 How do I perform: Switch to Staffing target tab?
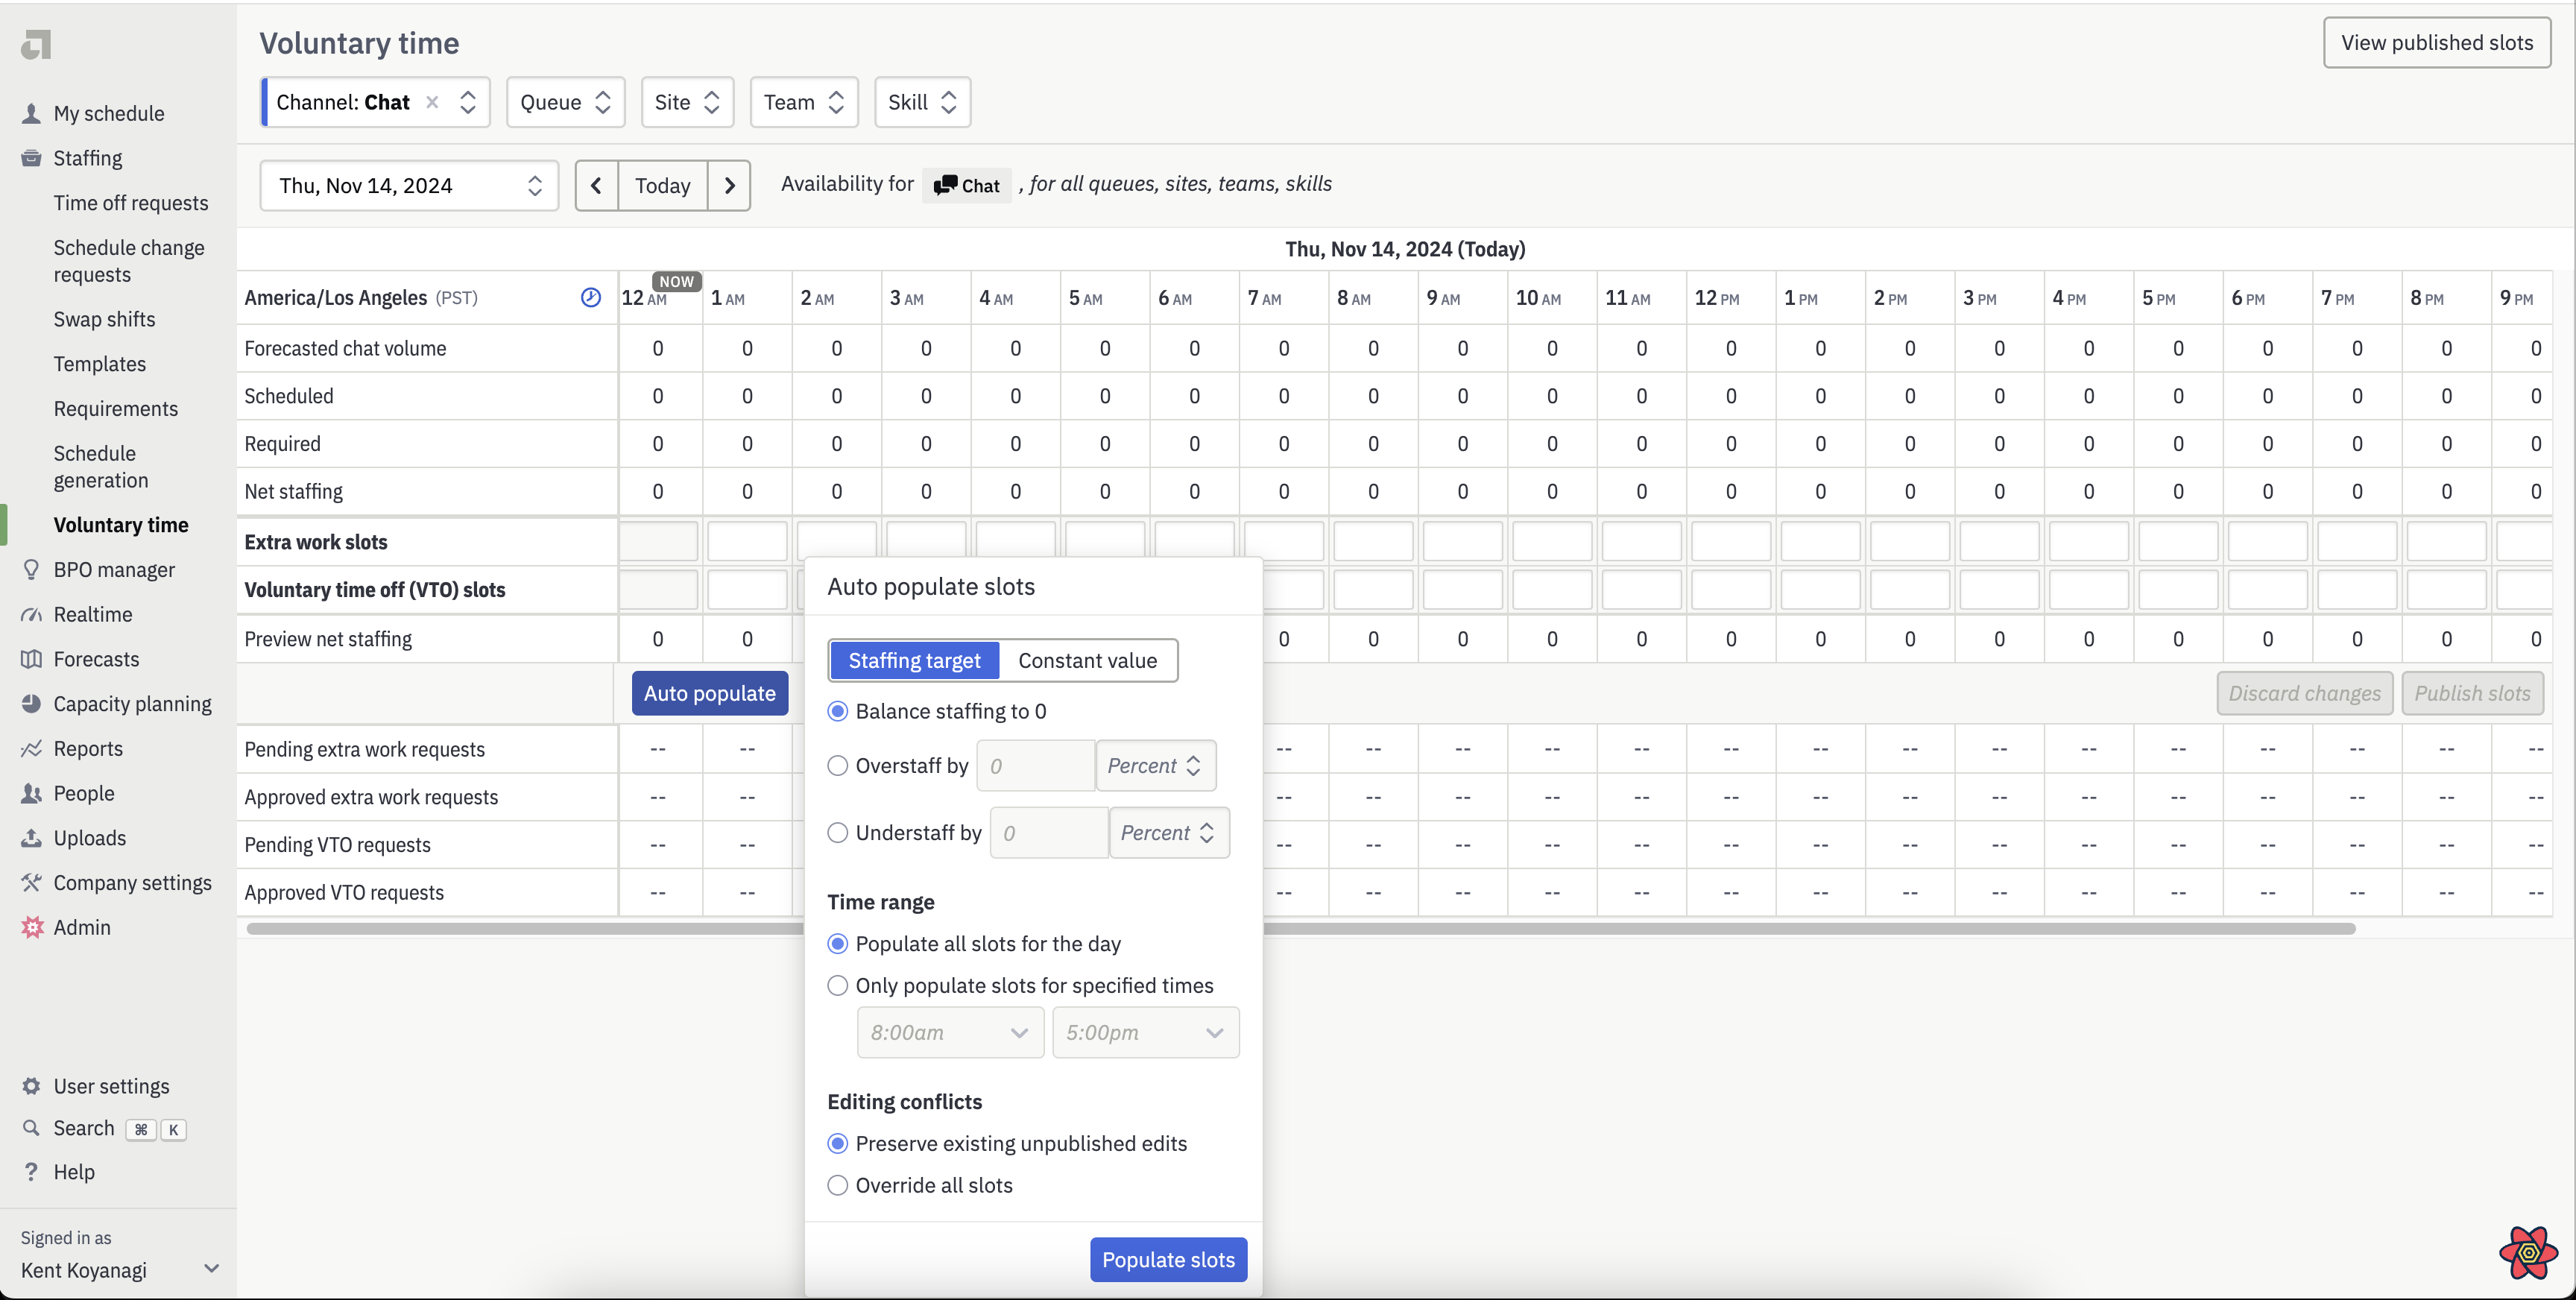[x=914, y=660]
